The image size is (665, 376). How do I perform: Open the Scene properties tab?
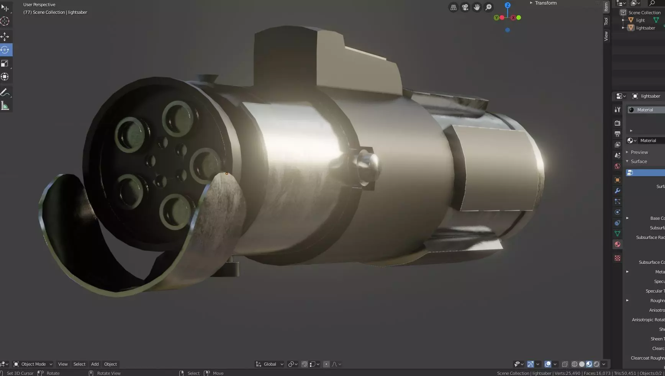617,155
